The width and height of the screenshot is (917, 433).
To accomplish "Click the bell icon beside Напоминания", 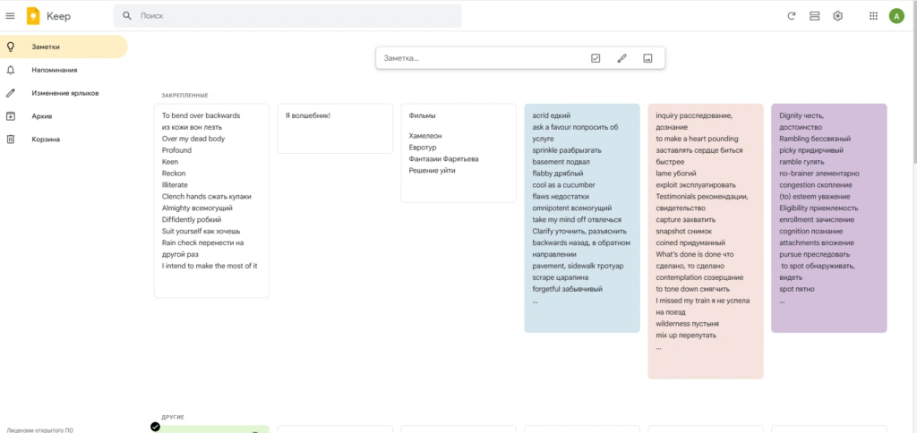I will click(10, 70).
